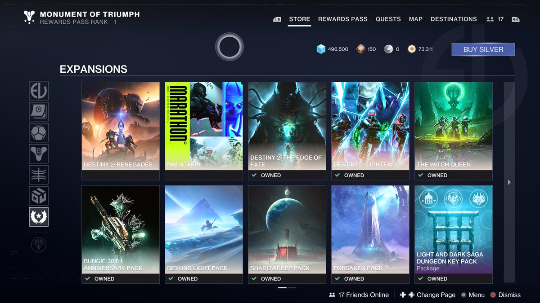Click the Silver cube currency icon
This screenshot has width=540, height=303.
[321, 49]
